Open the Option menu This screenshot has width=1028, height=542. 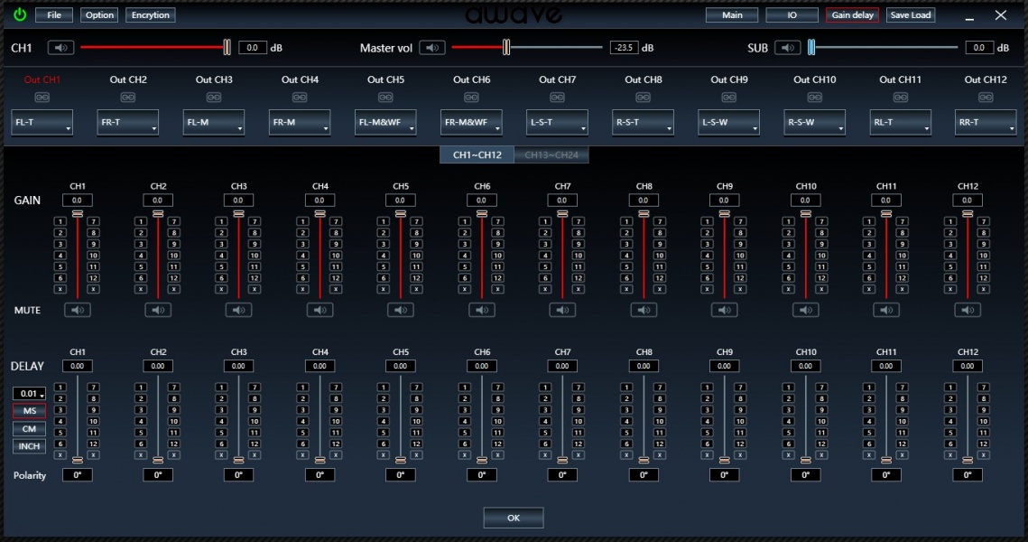tap(99, 15)
